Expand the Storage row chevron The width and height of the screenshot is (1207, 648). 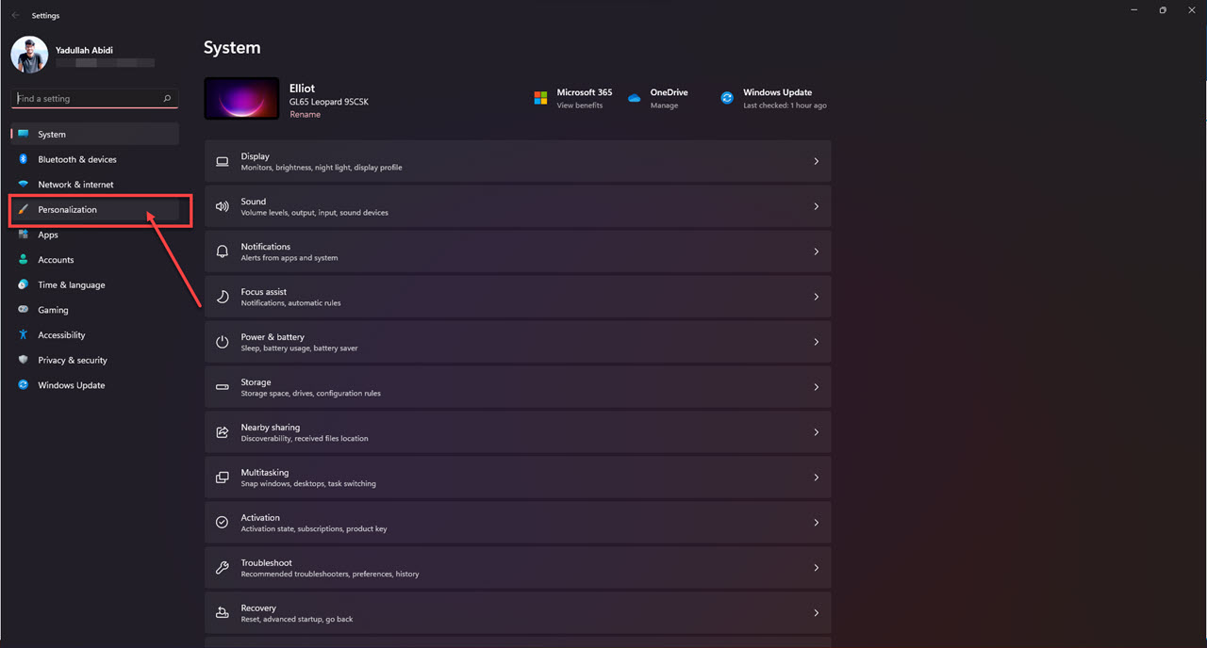point(816,387)
